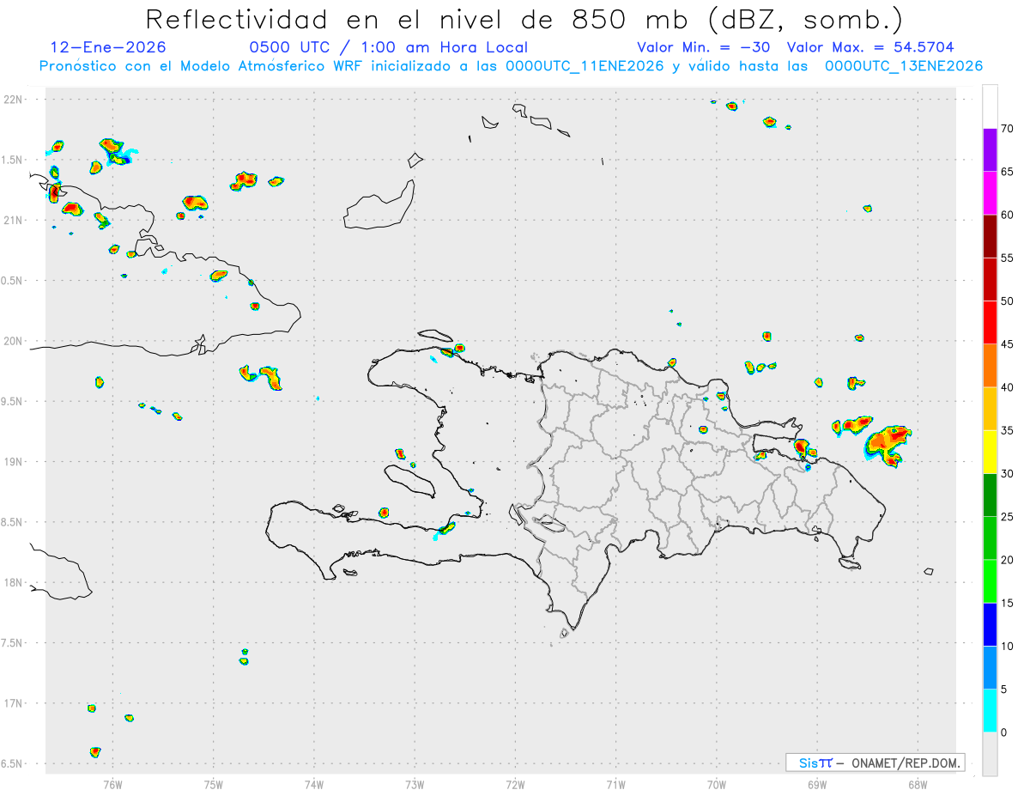The height and width of the screenshot is (796, 1030).
Task: Click the '19N' latitude label
Action: click(15, 462)
